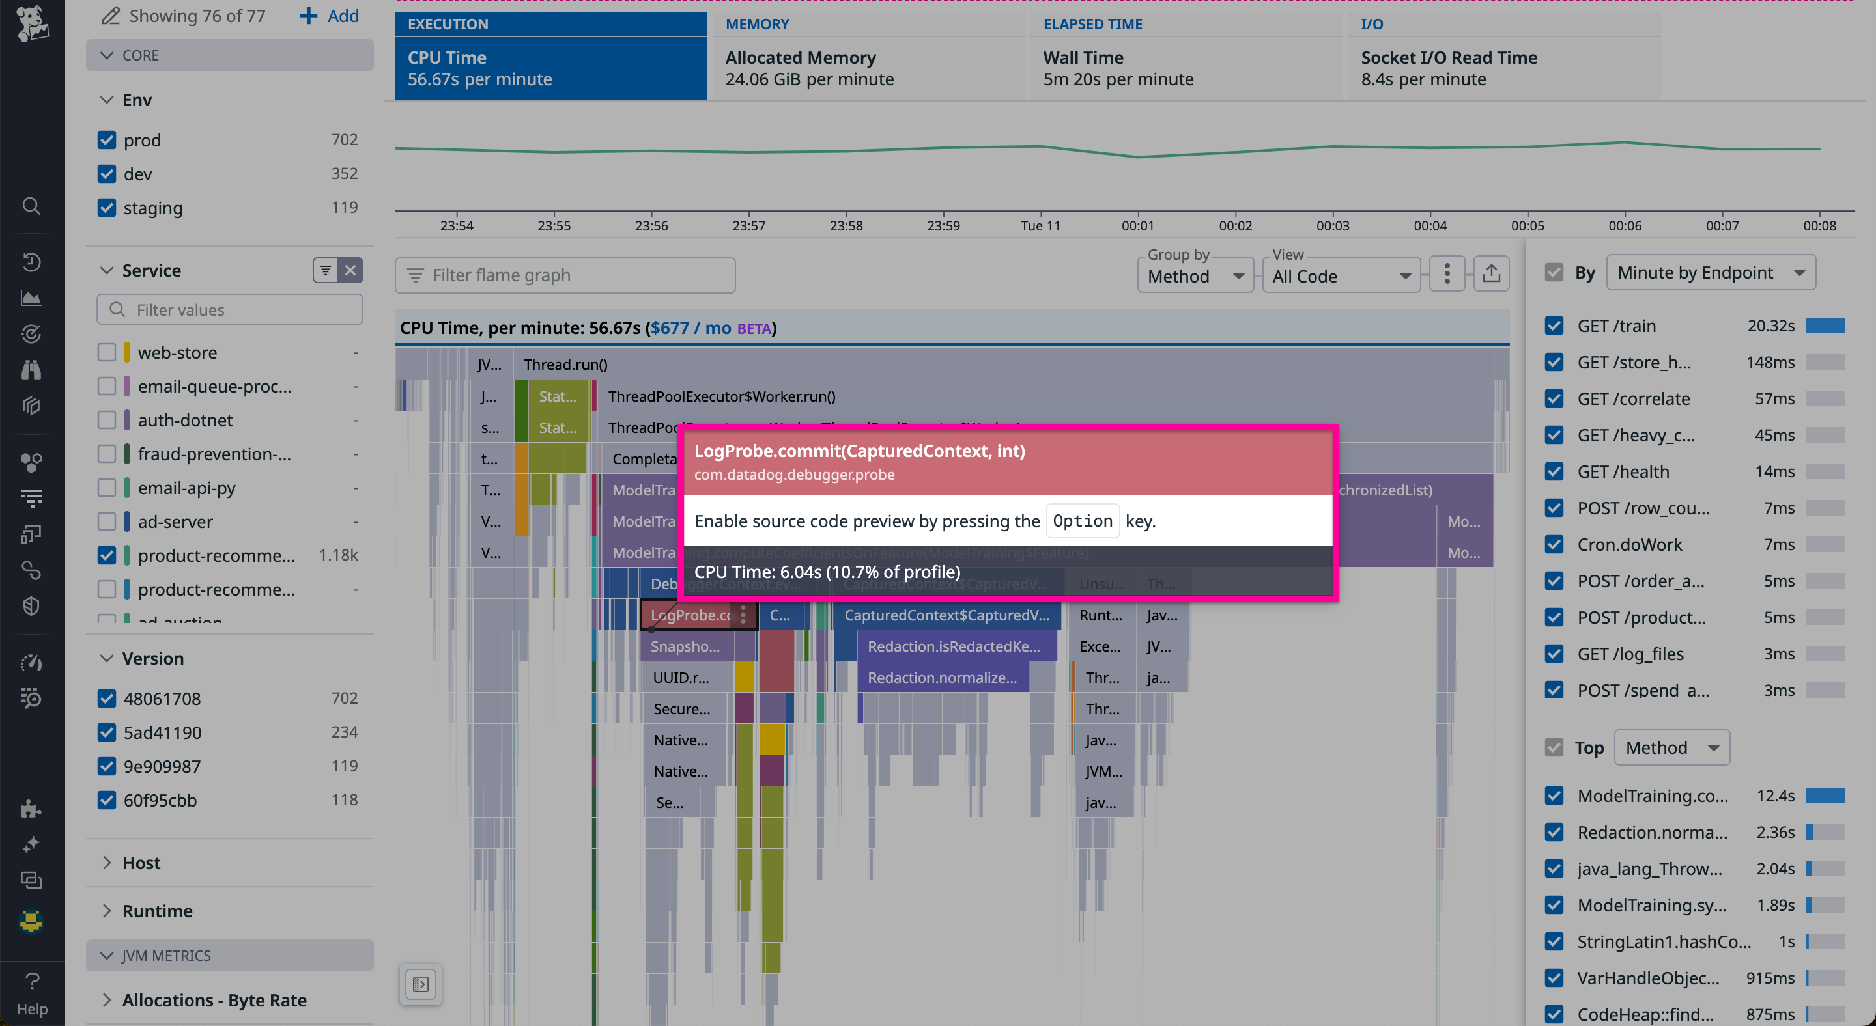Click the export icon above the flame graph
The image size is (1876, 1026).
[x=1492, y=273]
